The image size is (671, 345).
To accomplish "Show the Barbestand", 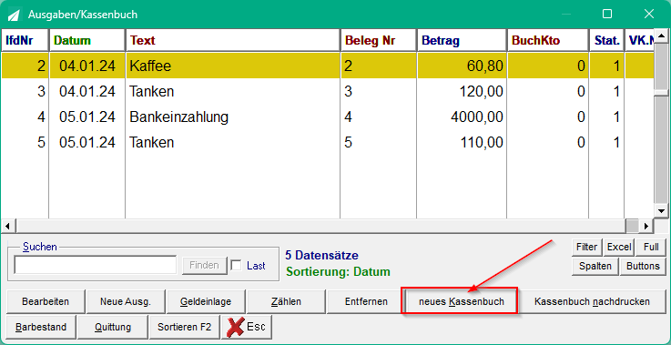I will [41, 328].
